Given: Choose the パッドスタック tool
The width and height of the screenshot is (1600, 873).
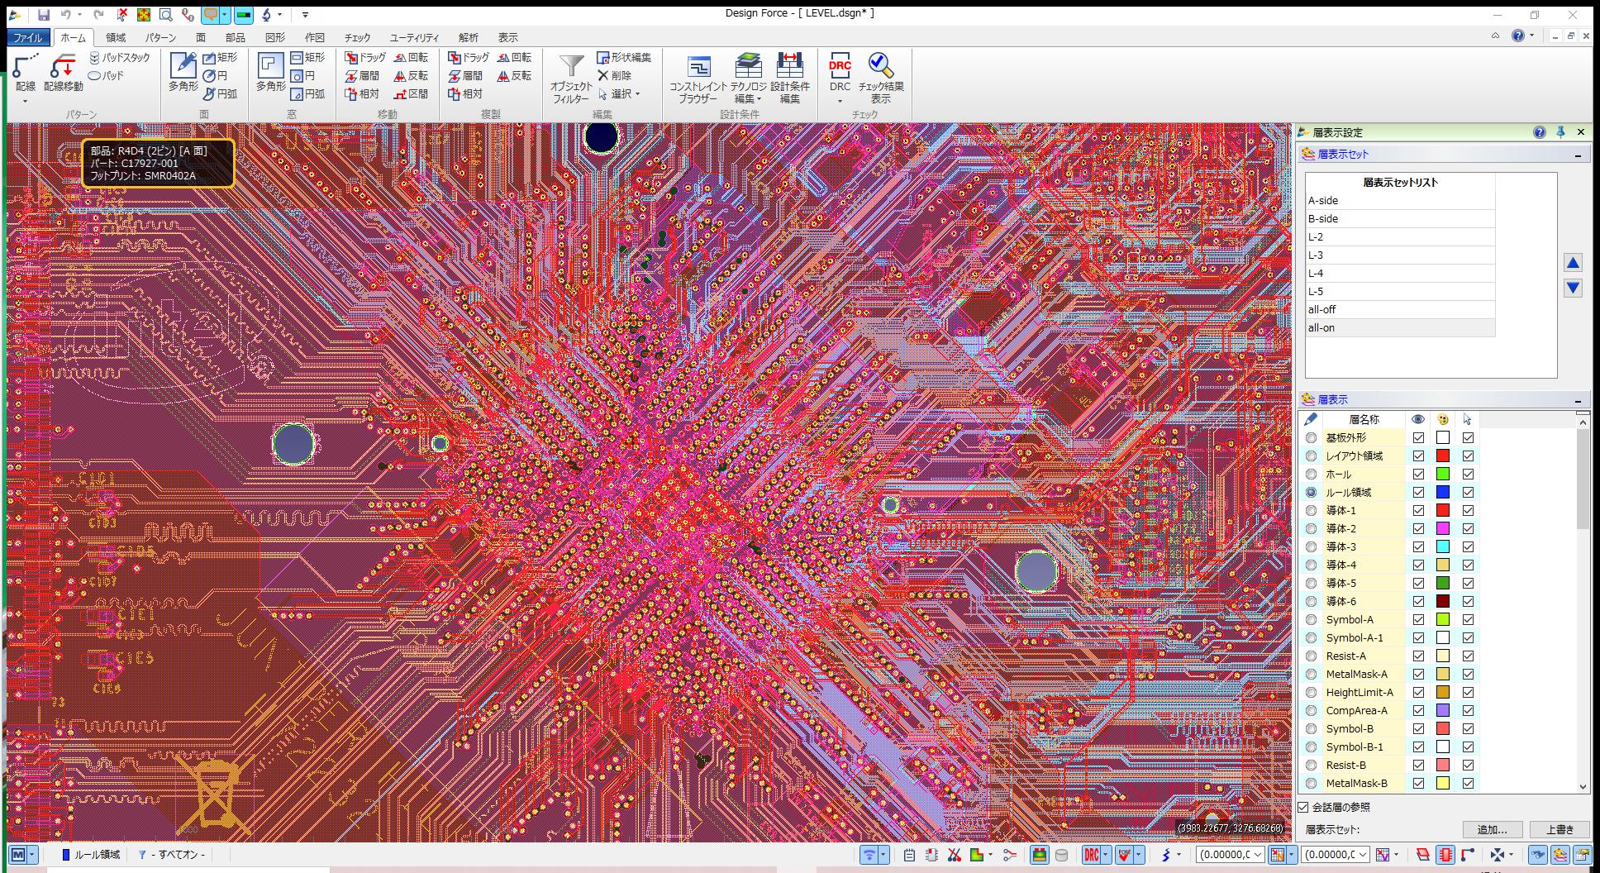Looking at the screenshot, I should (x=119, y=57).
